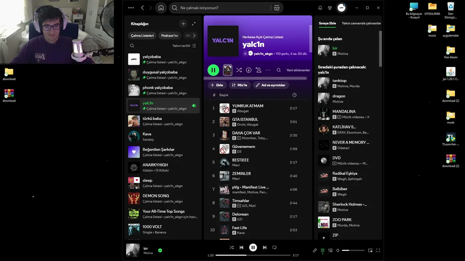This screenshot has height=261, width=465.
Task: Switch to Yakın zamanda çalınanlar tab
Action: (x=361, y=23)
